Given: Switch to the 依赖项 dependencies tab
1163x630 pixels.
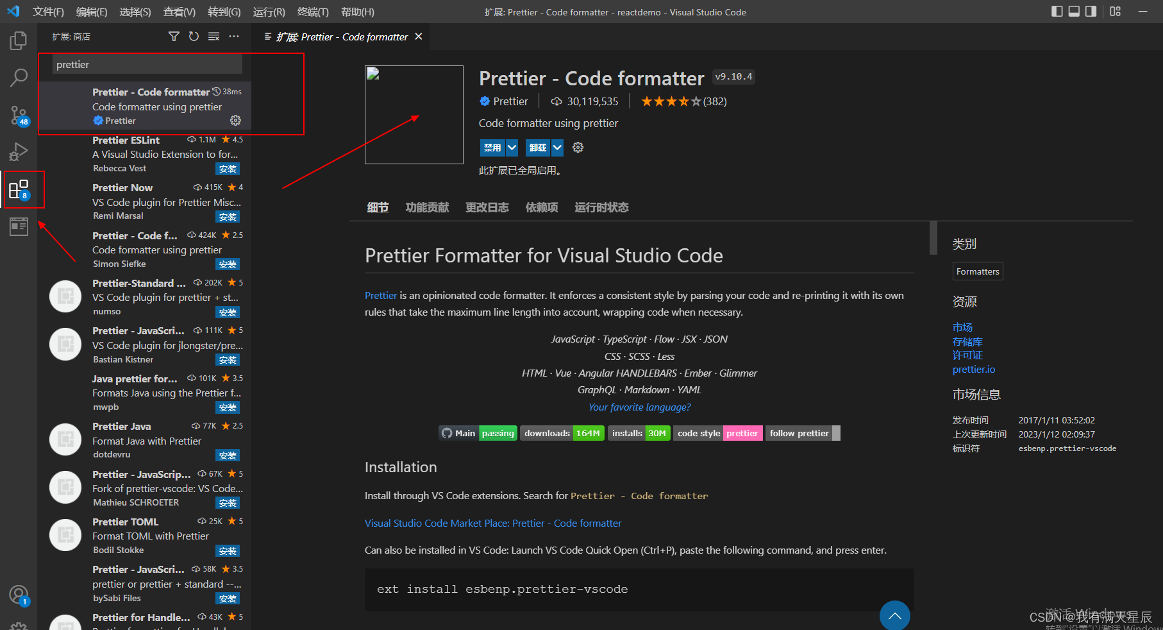Looking at the screenshot, I should [542, 207].
